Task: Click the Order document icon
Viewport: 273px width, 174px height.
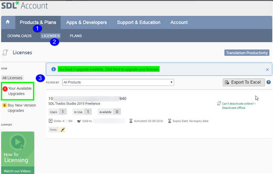Action: click(x=51, y=121)
